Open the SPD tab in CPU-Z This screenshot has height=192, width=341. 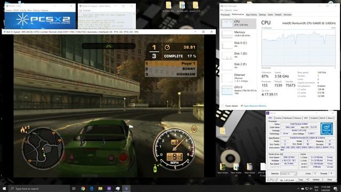306,118
